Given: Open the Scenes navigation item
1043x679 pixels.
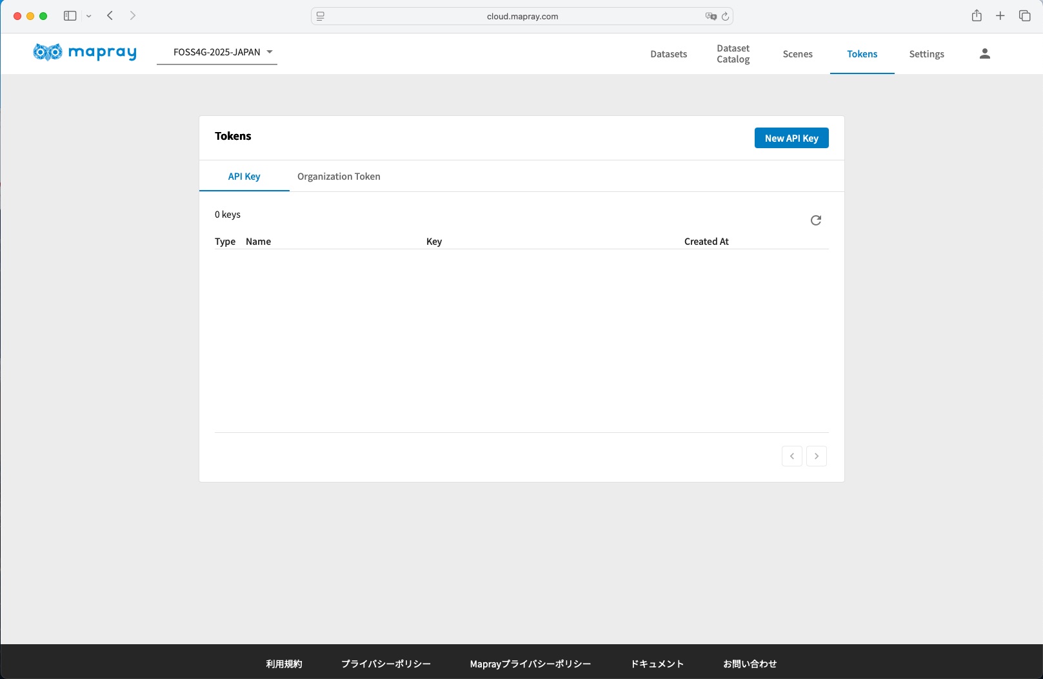Looking at the screenshot, I should pyautogui.click(x=797, y=54).
